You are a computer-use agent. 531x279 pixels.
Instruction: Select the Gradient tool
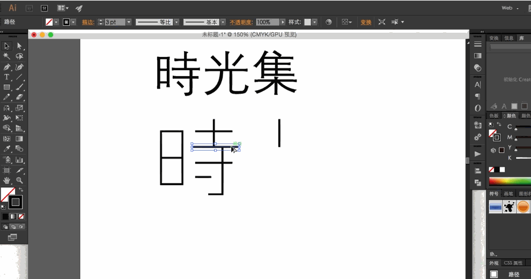[x=19, y=138]
